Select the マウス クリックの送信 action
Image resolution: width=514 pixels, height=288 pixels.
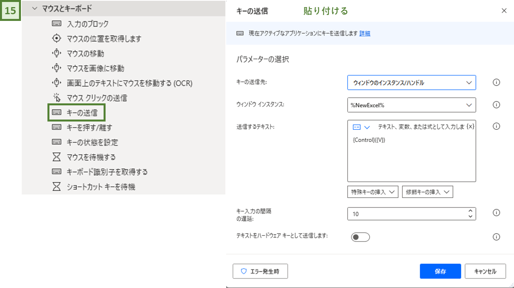point(97,98)
